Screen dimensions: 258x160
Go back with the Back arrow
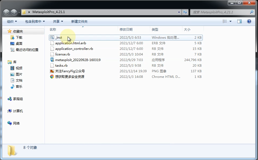point(6,12)
